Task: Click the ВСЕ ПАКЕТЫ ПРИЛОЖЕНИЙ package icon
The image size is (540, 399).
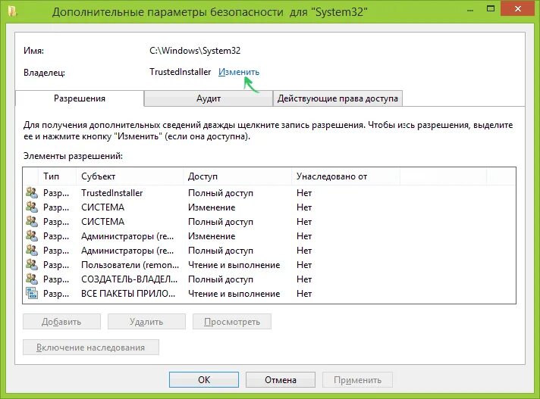Action: tap(32, 294)
